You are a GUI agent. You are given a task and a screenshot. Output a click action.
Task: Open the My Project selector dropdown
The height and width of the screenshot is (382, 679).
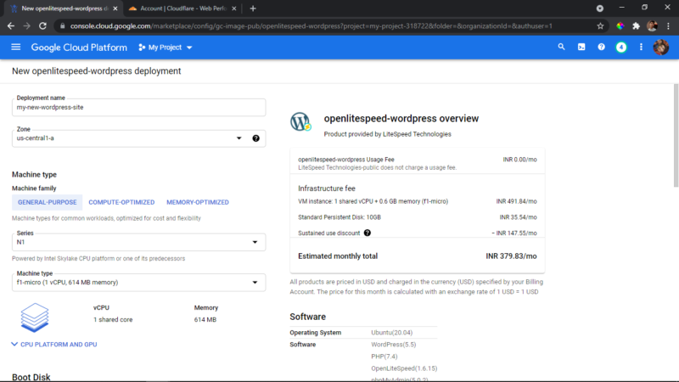point(165,48)
